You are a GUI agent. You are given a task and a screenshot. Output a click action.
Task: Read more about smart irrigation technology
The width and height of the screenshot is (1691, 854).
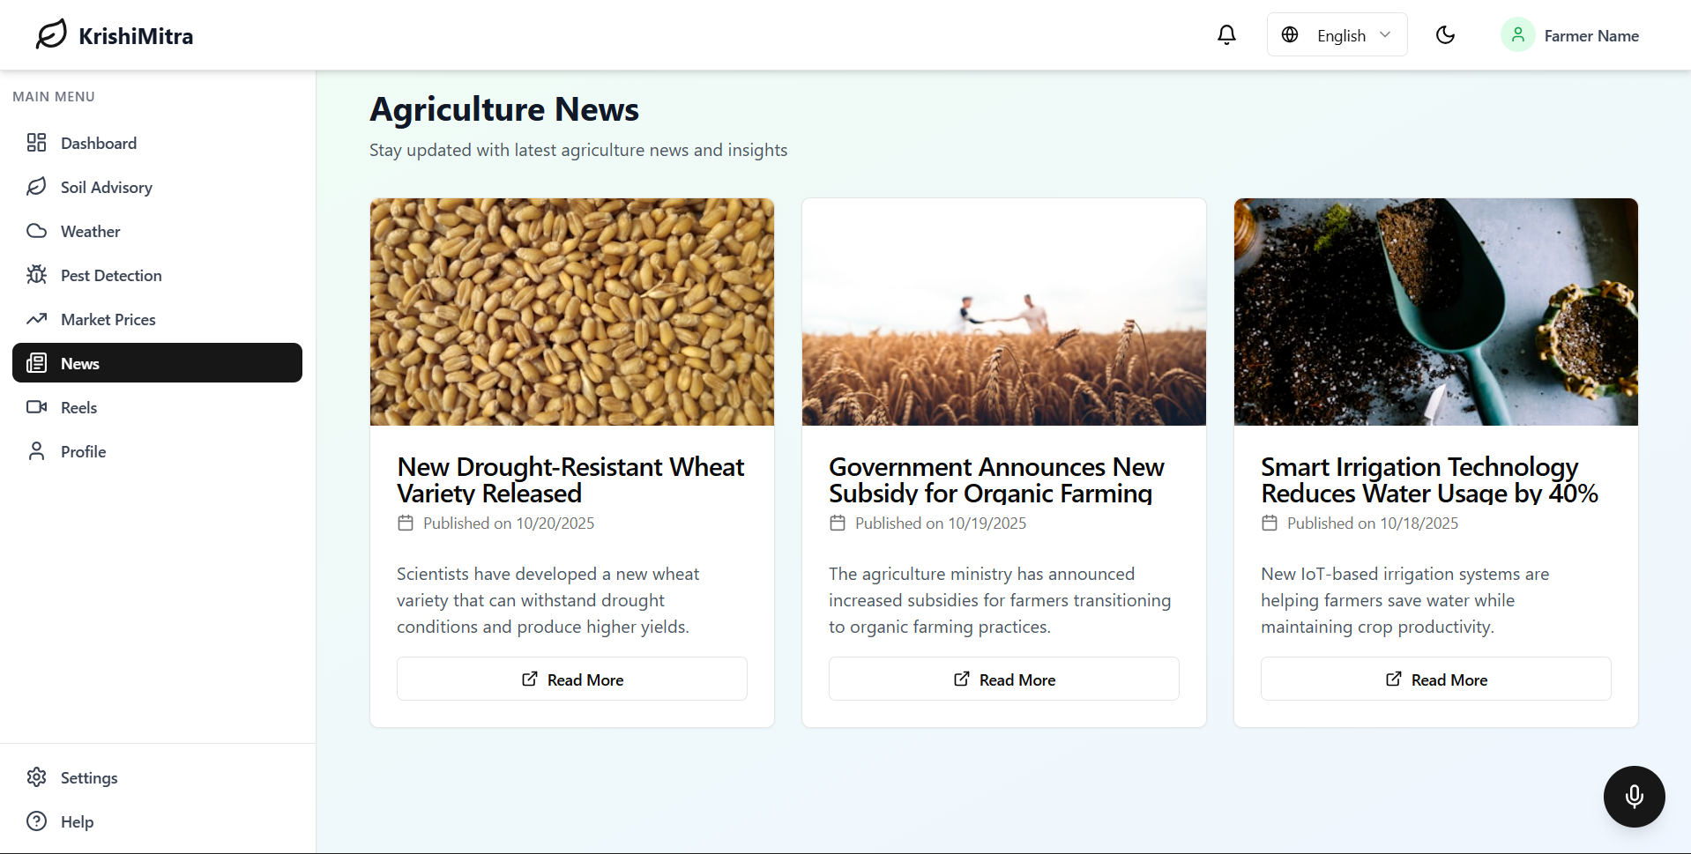1435,679
